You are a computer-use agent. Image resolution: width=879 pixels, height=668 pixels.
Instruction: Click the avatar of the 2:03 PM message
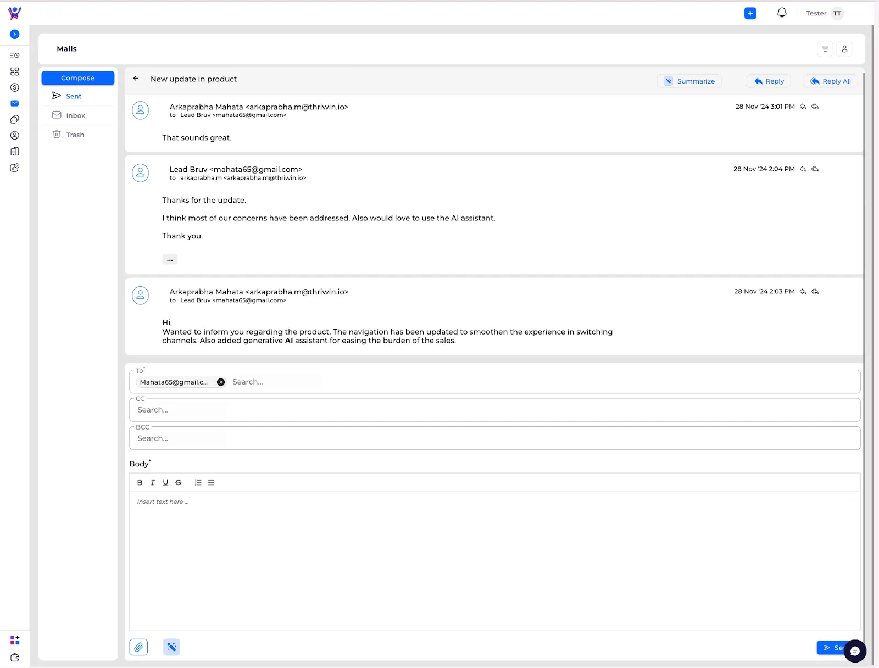click(x=141, y=296)
